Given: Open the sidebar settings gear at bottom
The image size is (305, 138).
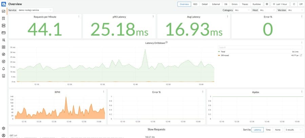Looking at the screenshot, I should pyautogui.click(x=3, y=128).
